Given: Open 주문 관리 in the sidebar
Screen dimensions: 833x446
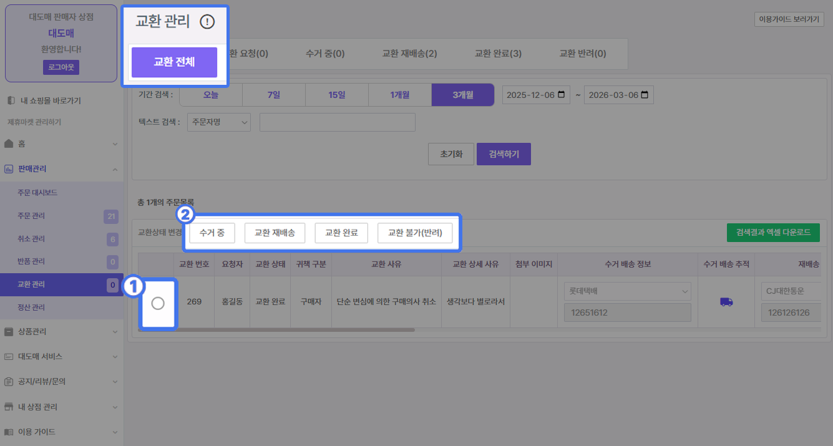Looking at the screenshot, I should tap(31, 216).
